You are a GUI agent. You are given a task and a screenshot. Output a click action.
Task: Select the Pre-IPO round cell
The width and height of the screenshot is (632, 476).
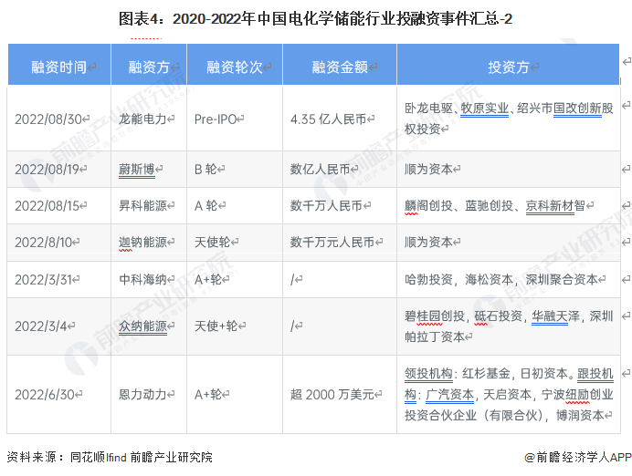[235, 119]
